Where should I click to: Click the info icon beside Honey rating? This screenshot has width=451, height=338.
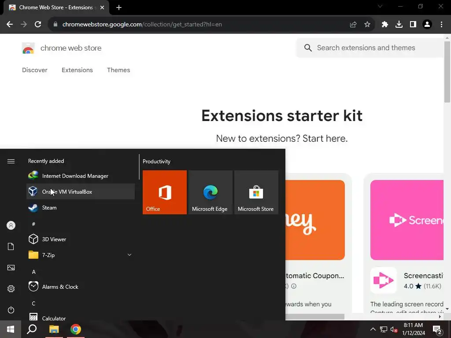tap(294, 286)
